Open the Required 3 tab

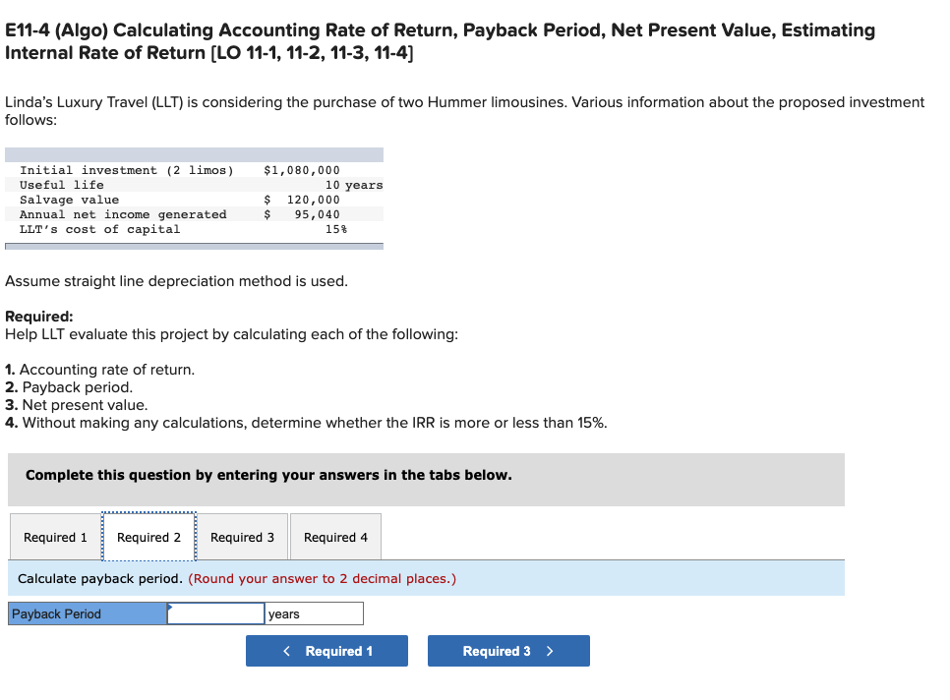click(242, 537)
